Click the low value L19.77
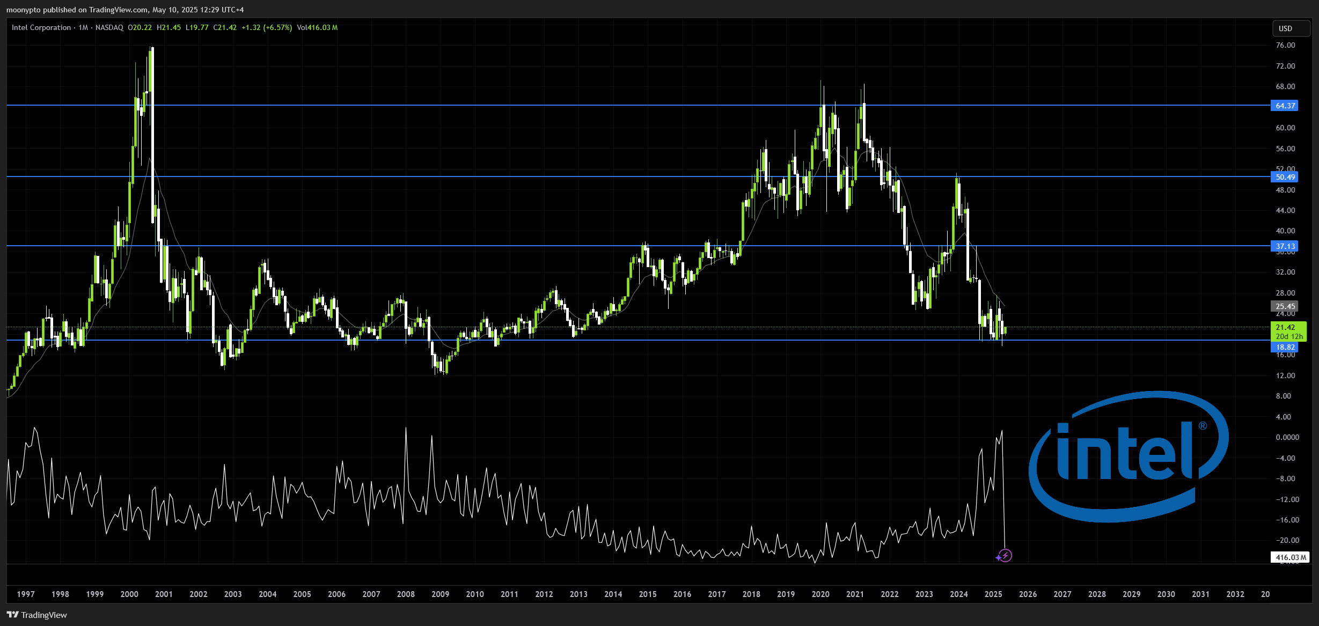This screenshot has width=1319, height=626. click(197, 27)
